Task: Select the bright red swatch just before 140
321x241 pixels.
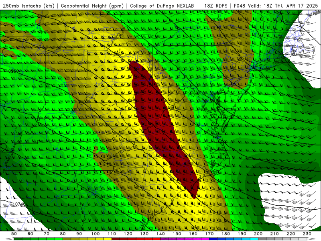Action: point(156,239)
